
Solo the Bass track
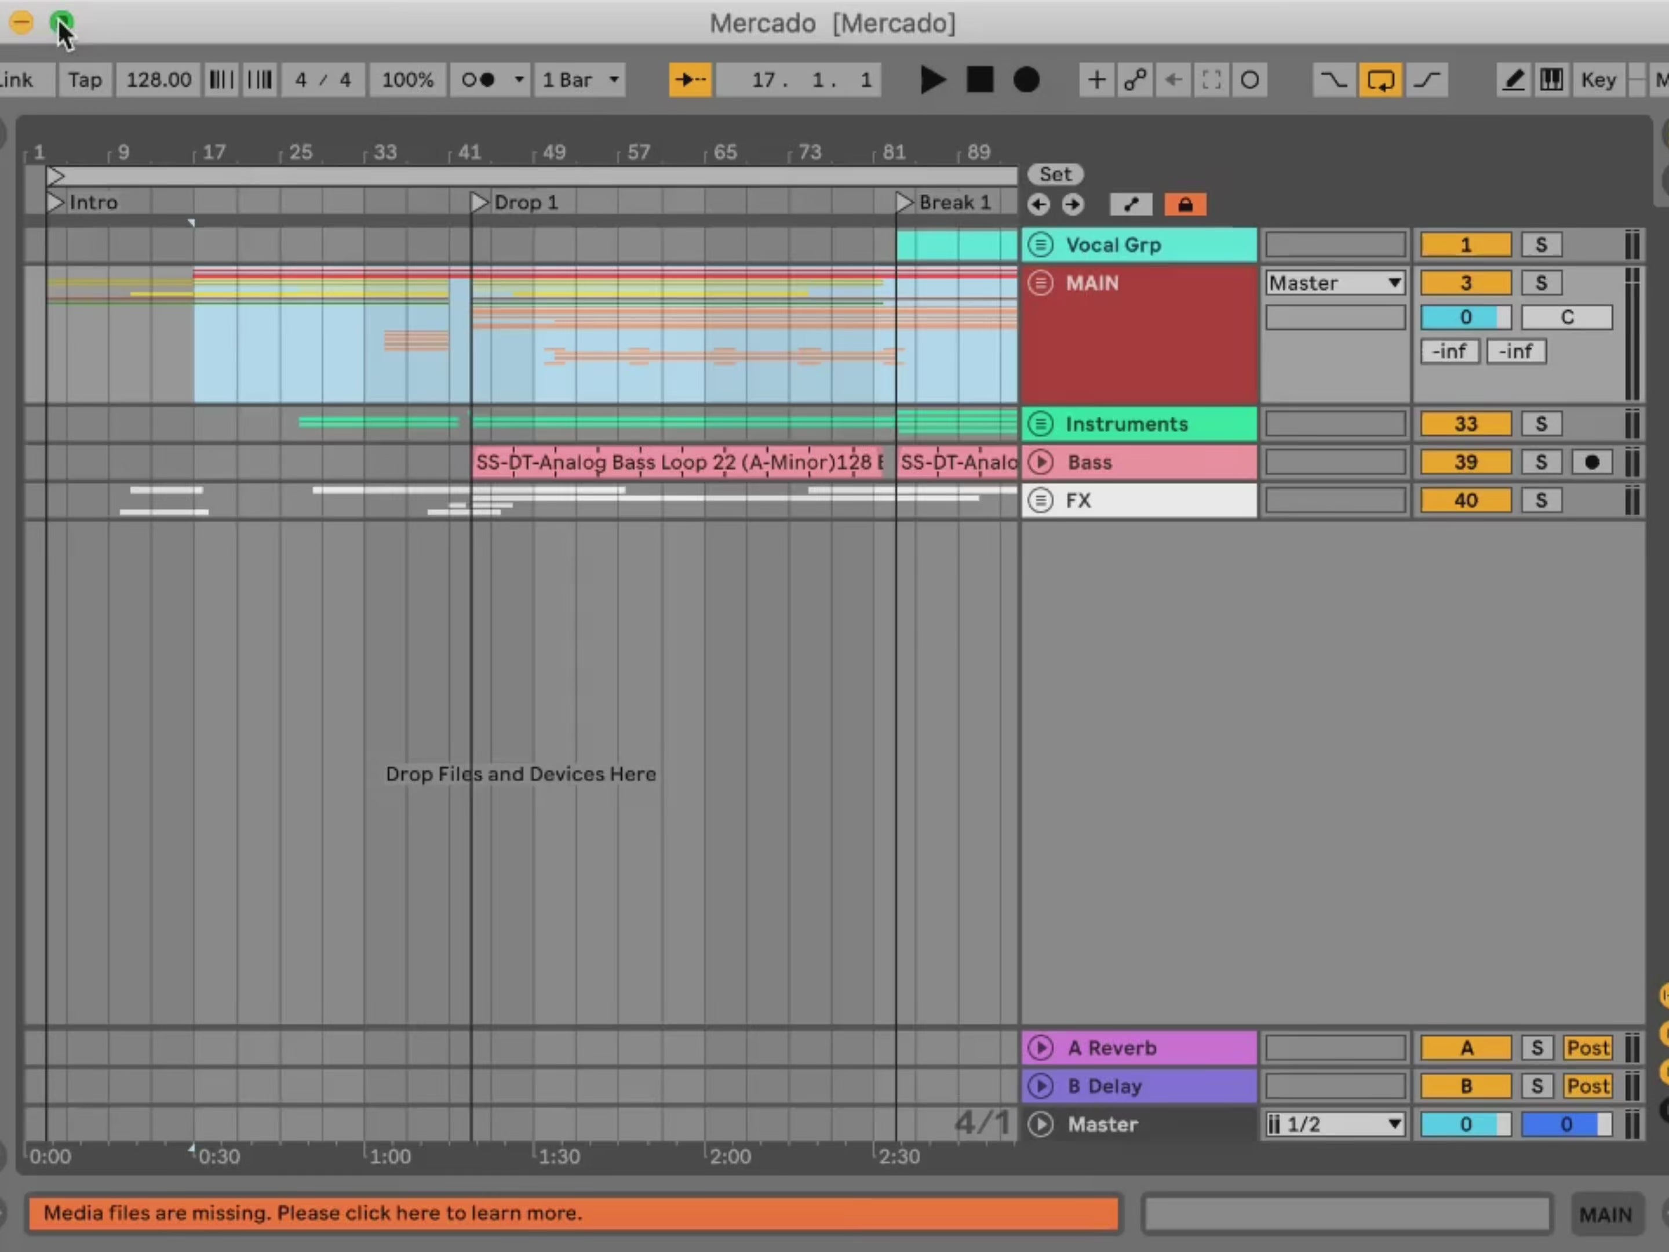(x=1541, y=462)
